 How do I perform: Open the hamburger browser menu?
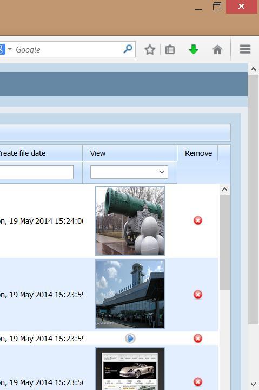click(x=245, y=49)
